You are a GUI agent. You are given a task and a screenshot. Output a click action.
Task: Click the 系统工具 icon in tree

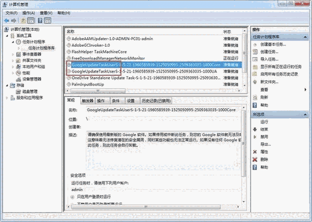click(12, 35)
